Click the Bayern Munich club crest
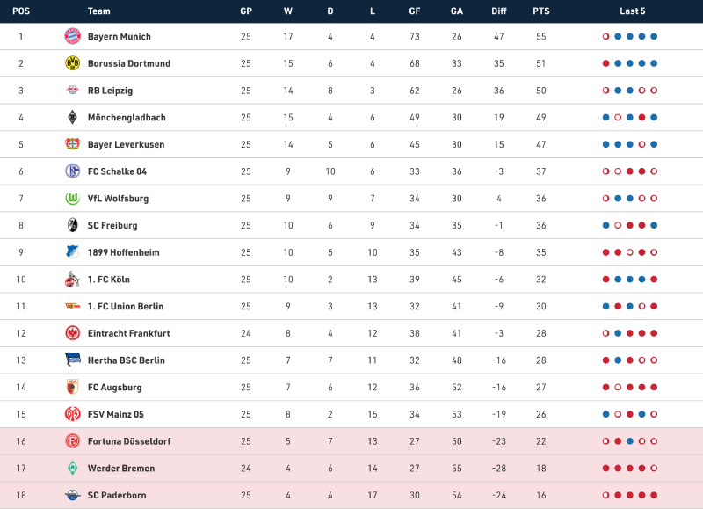Image resolution: width=703 pixels, height=509 pixels. point(72,36)
